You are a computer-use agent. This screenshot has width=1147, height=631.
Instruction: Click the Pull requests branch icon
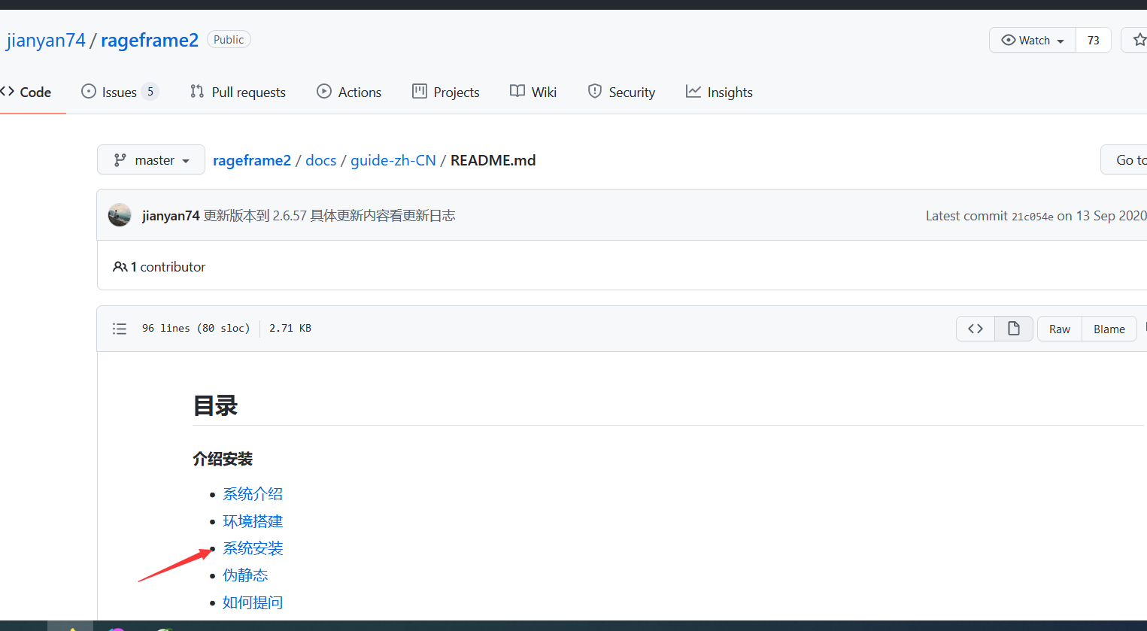coord(197,91)
